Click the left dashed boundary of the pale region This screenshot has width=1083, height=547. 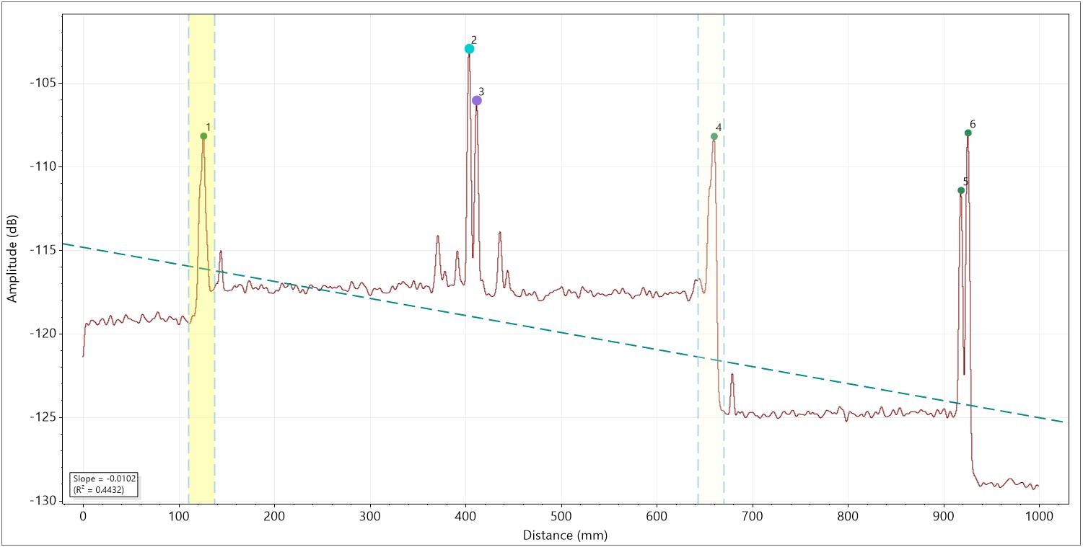tap(698, 216)
